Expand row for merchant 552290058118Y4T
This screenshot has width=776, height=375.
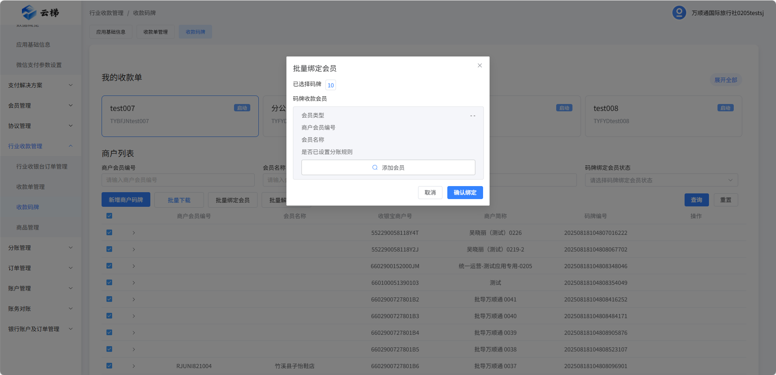pyautogui.click(x=134, y=233)
